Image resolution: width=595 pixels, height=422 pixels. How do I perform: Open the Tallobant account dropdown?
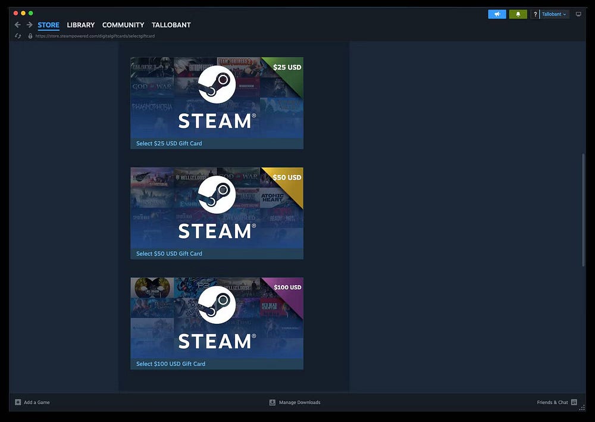553,14
